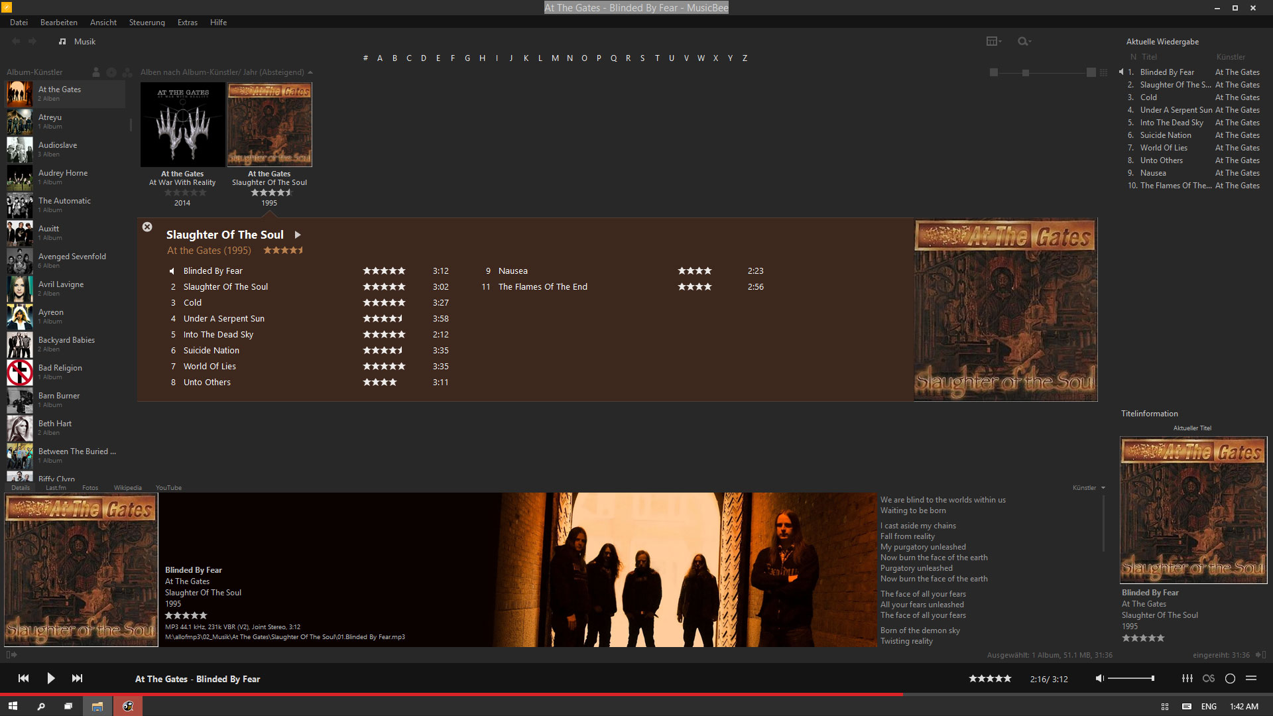Skip back to the previous track

pyautogui.click(x=24, y=678)
